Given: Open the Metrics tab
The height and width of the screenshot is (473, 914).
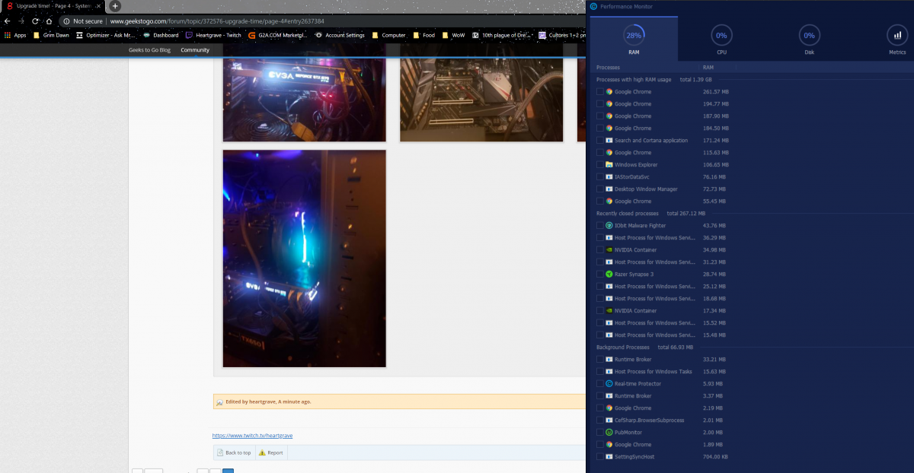Looking at the screenshot, I should (x=896, y=39).
